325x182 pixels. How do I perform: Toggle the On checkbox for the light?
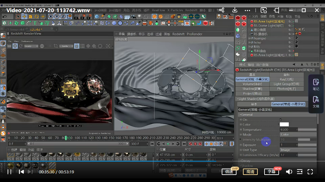[281, 120]
